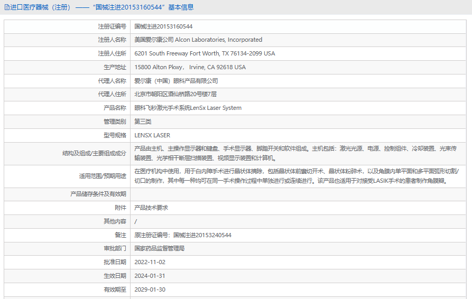Select the date 2022-11-02
472x299 pixels.
point(150,263)
